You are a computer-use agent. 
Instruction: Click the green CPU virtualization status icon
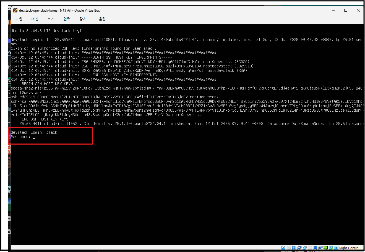click(x=325, y=248)
